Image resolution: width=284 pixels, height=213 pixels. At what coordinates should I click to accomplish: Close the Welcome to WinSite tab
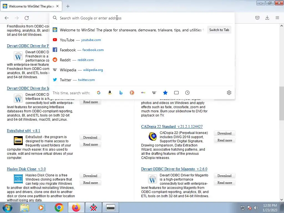pyautogui.click(x=57, y=6)
